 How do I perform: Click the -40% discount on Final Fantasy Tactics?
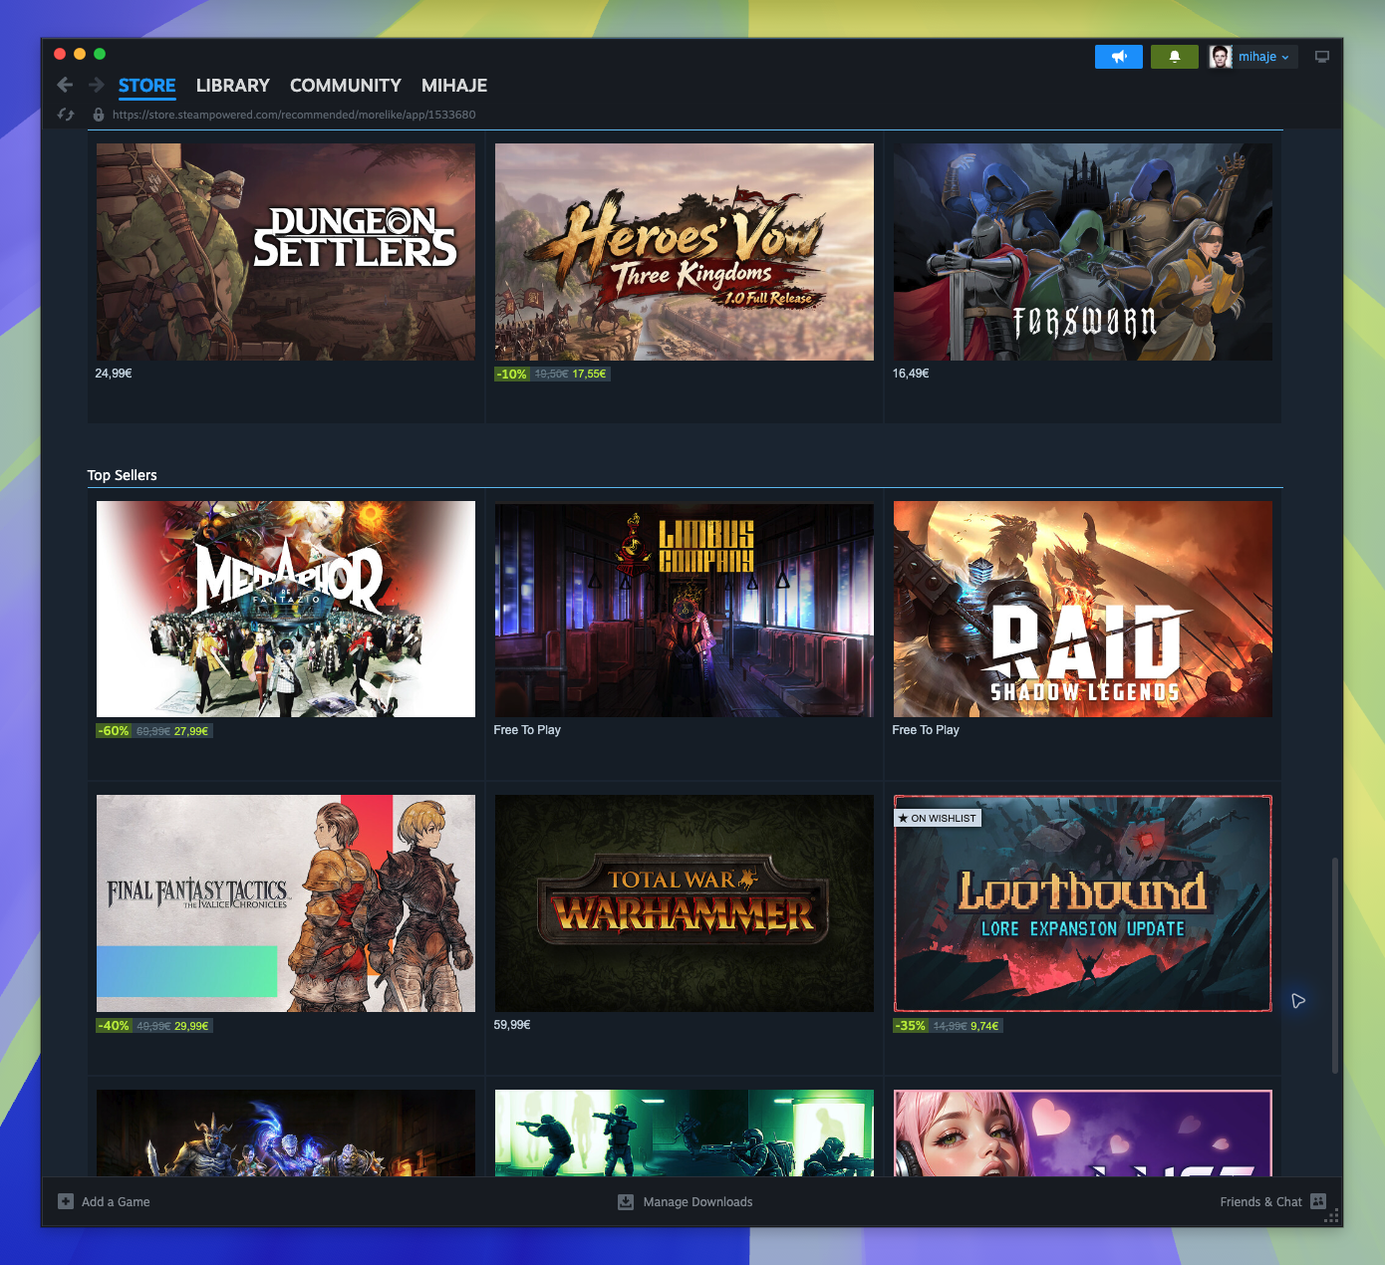(153, 1026)
